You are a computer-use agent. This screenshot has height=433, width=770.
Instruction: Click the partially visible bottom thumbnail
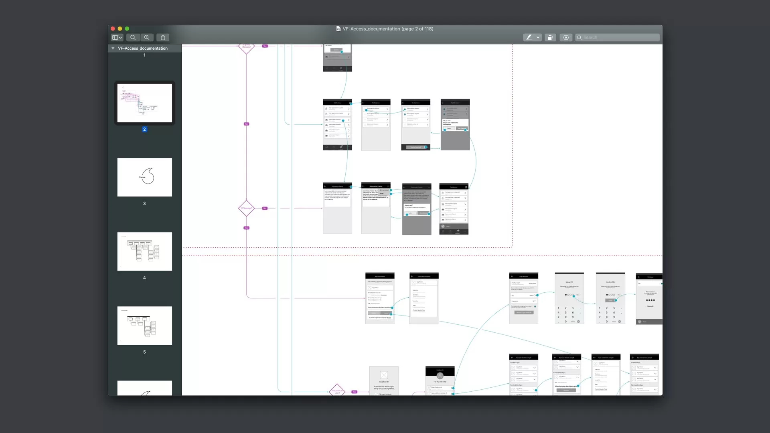tap(144, 388)
